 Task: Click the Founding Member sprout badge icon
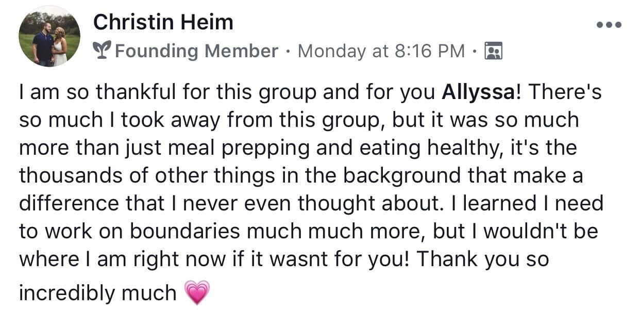point(102,51)
